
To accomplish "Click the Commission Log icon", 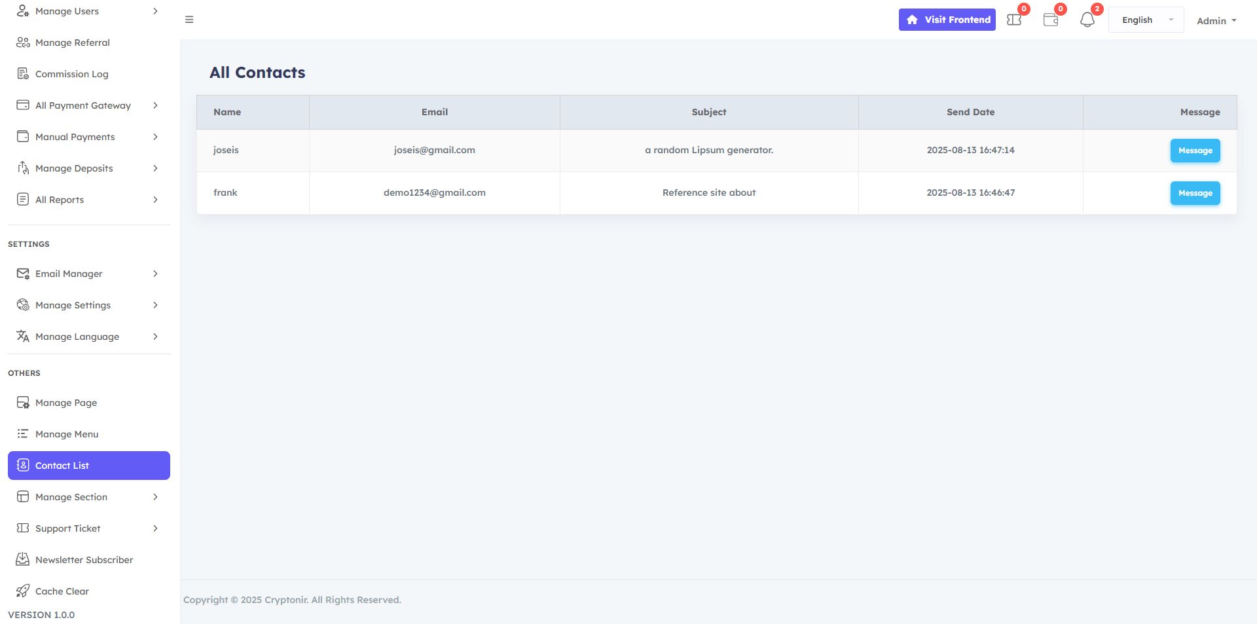I will 23,74.
